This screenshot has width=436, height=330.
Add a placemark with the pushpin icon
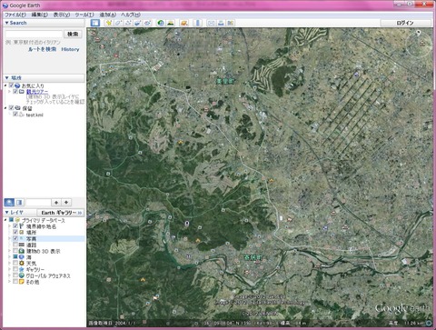pyautogui.click(x=109, y=23)
